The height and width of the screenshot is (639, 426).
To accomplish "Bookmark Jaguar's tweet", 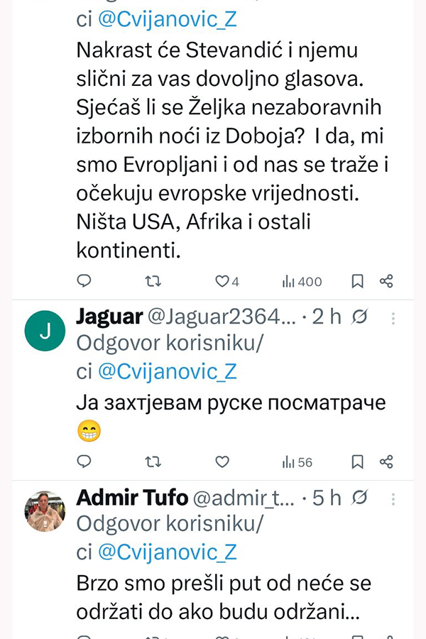I will (358, 461).
